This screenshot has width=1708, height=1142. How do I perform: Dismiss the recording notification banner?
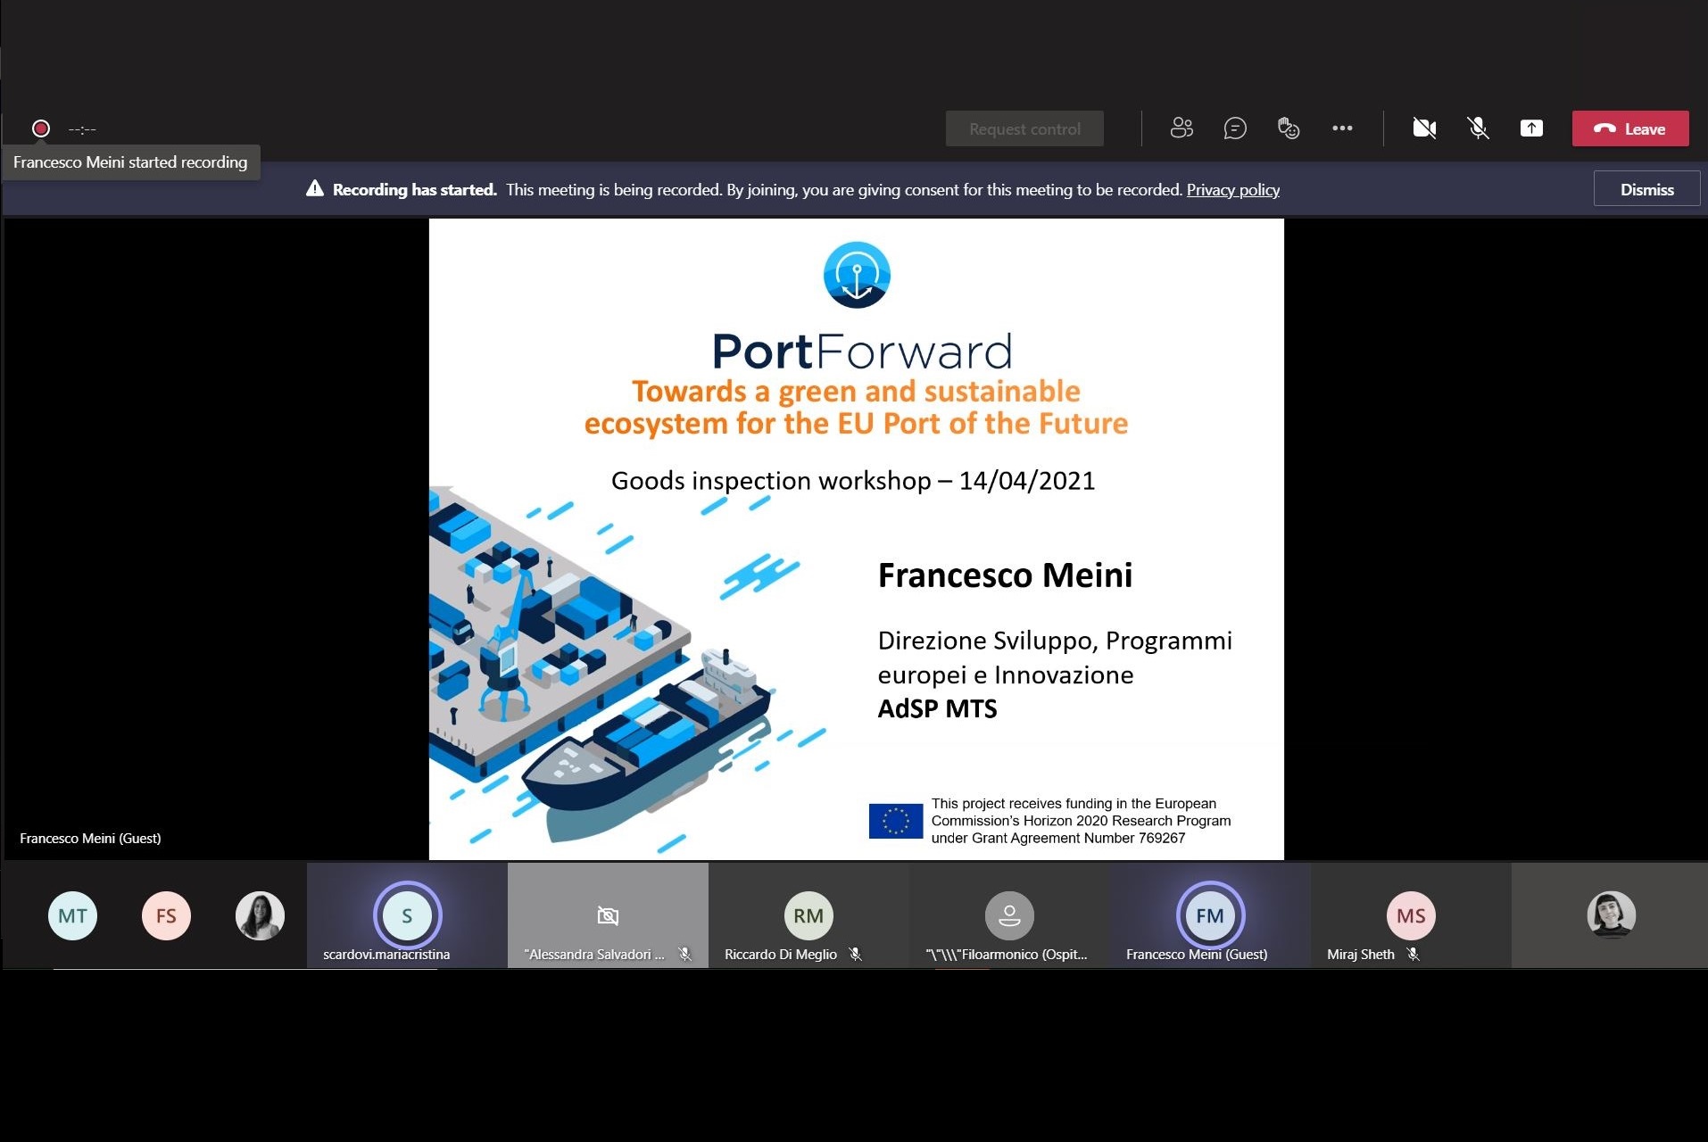tap(1646, 189)
